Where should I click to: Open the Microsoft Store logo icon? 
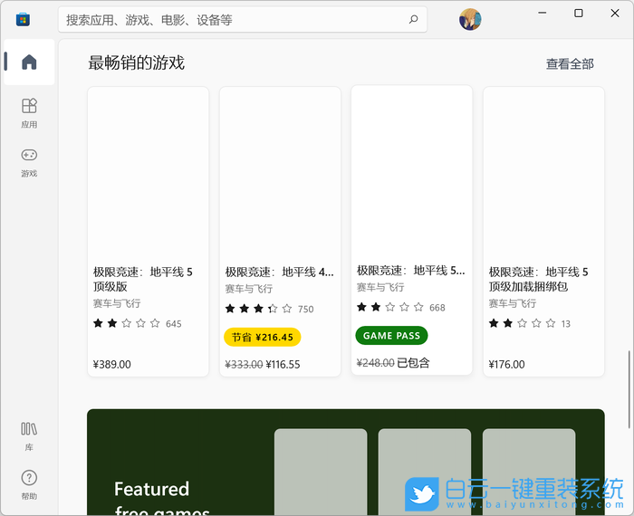(23, 19)
